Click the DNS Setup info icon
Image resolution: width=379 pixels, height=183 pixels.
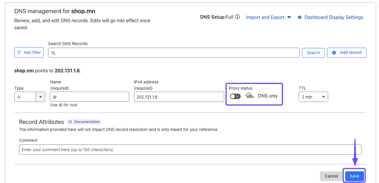coord(238,17)
